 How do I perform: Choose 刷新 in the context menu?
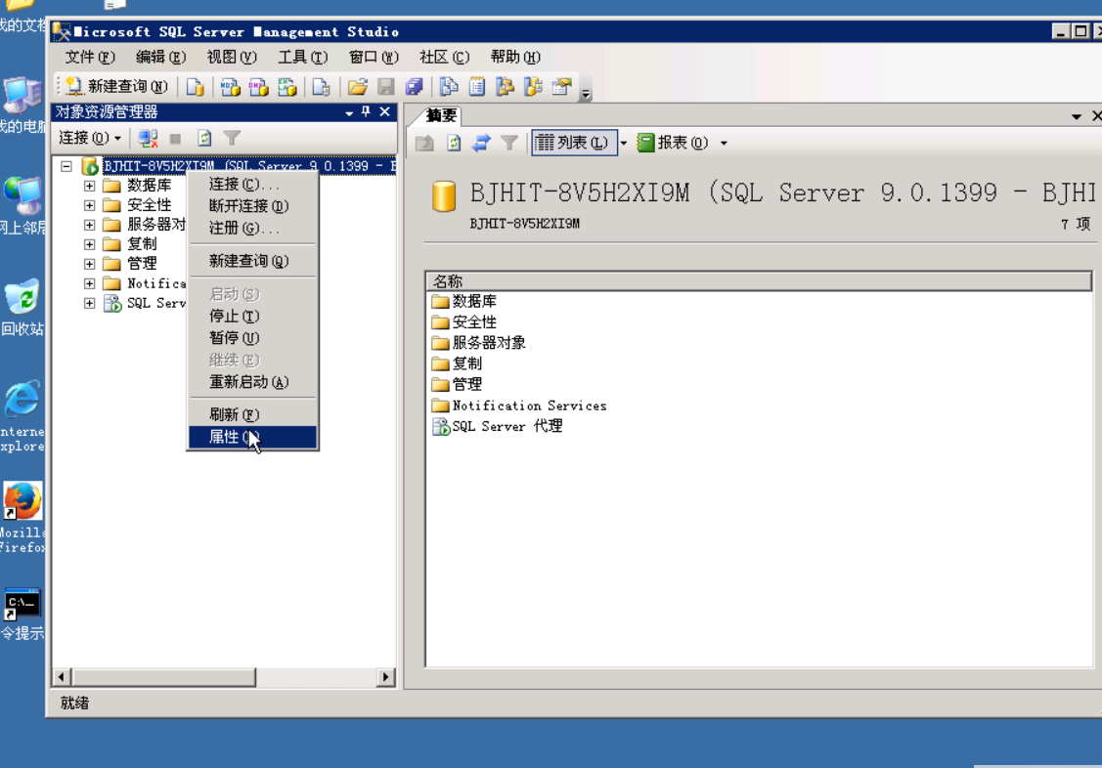[252, 415]
